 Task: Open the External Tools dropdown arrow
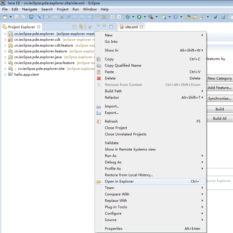[156, 17]
